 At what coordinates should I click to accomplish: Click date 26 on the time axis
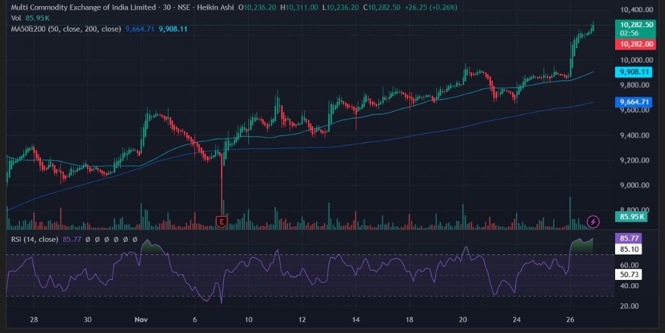tap(570, 320)
